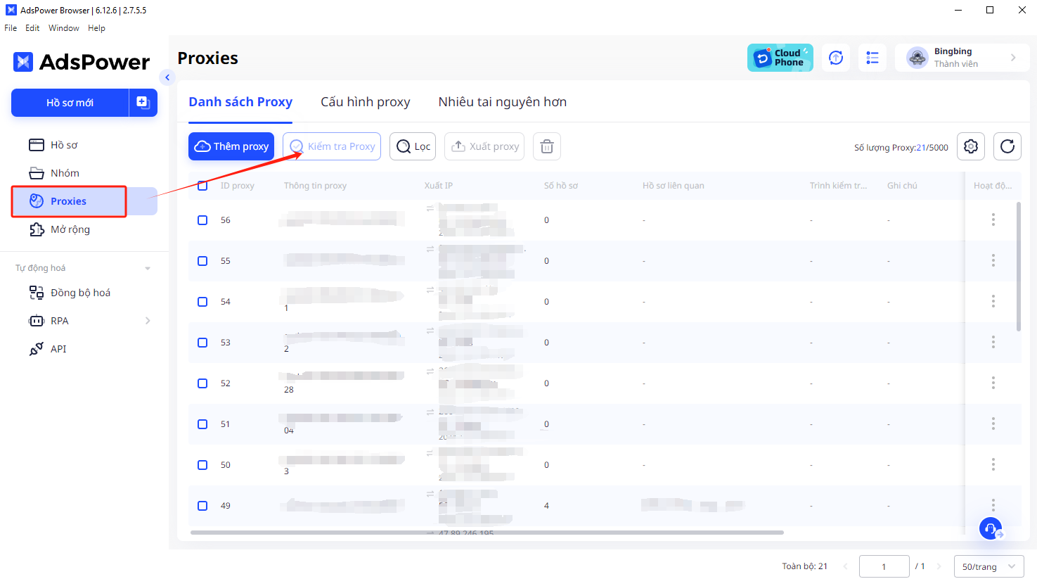Switch to Danh sách Proxy tab
The height and width of the screenshot is (579, 1037).
point(240,102)
